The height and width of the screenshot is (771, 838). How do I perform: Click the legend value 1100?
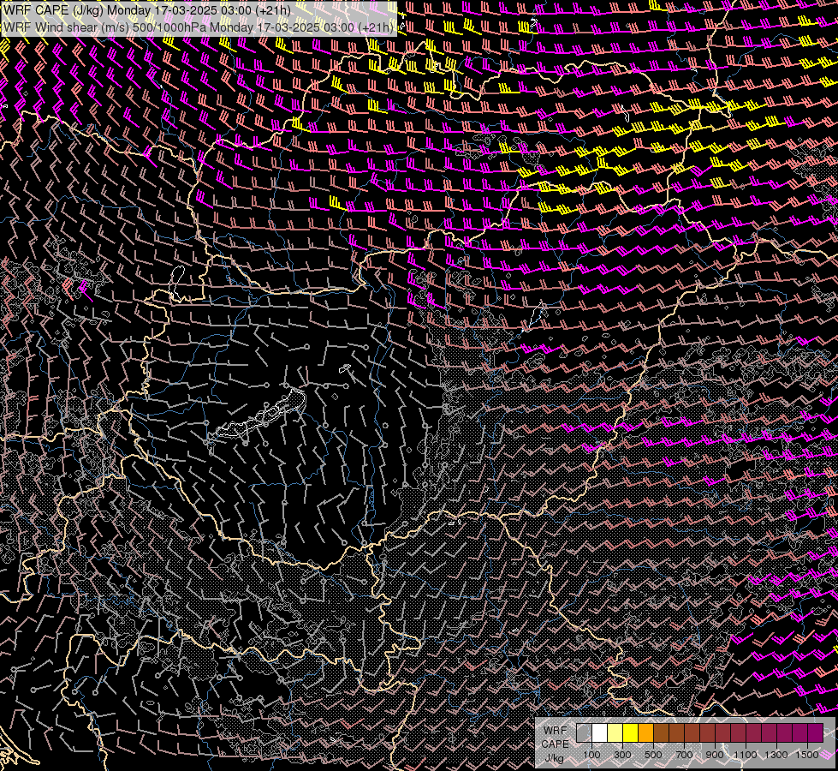click(x=746, y=755)
